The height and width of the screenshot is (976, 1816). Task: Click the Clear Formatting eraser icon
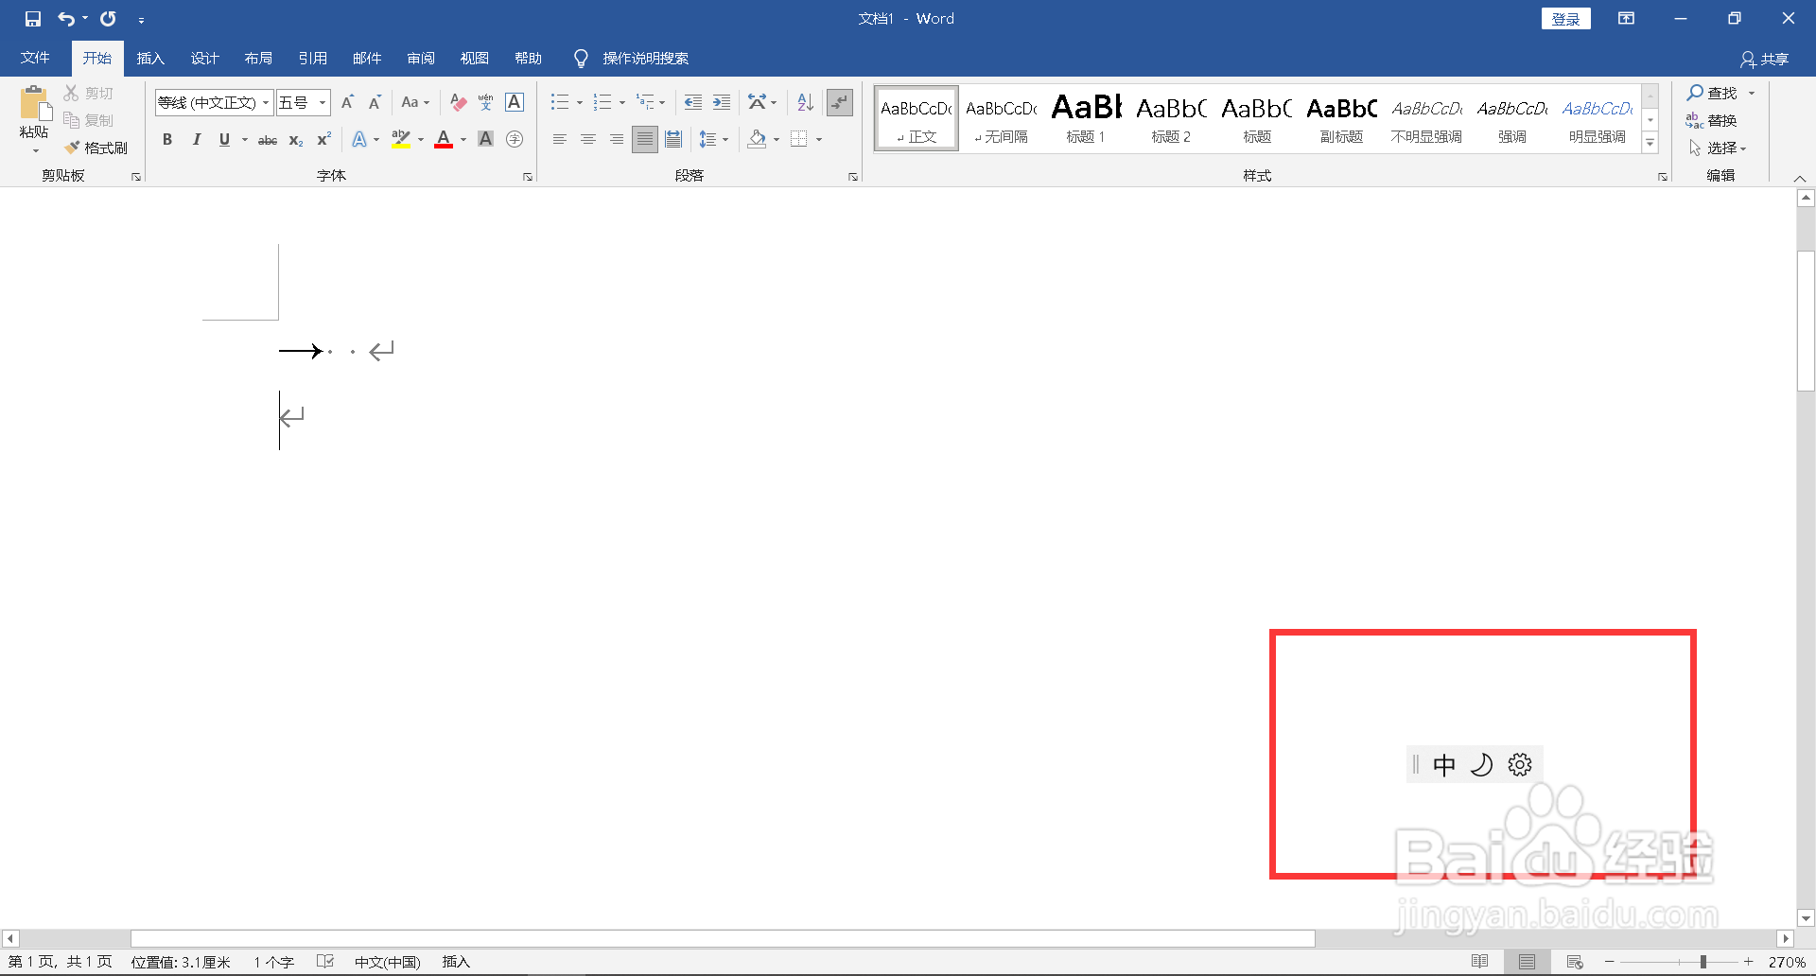(458, 102)
